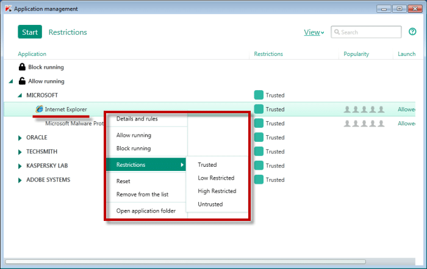Set restriction to High Restricted

[x=217, y=191]
